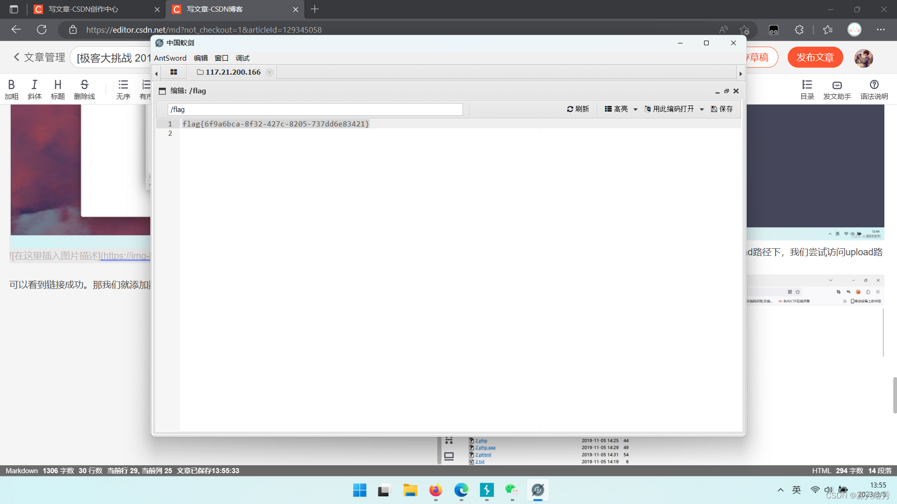Open the AntSword menu
897x504 pixels.
pos(170,58)
